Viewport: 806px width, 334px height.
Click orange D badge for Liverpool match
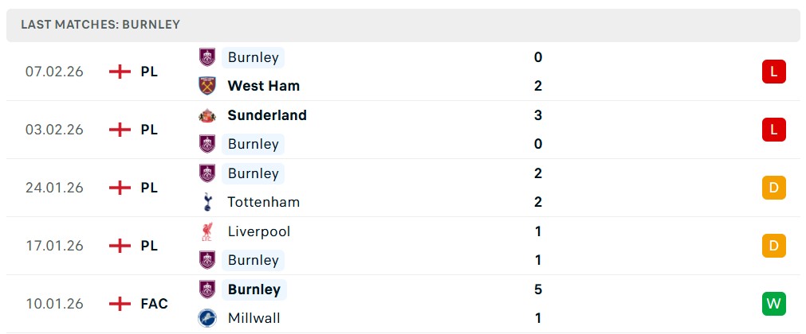click(x=773, y=246)
